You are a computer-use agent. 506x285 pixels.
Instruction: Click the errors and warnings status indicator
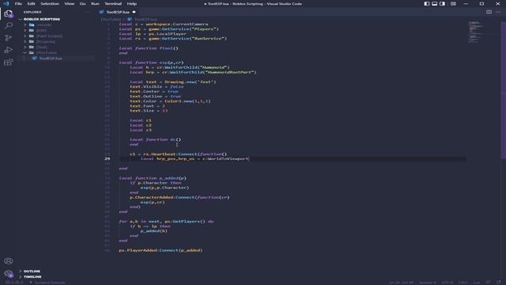[x=14, y=283]
